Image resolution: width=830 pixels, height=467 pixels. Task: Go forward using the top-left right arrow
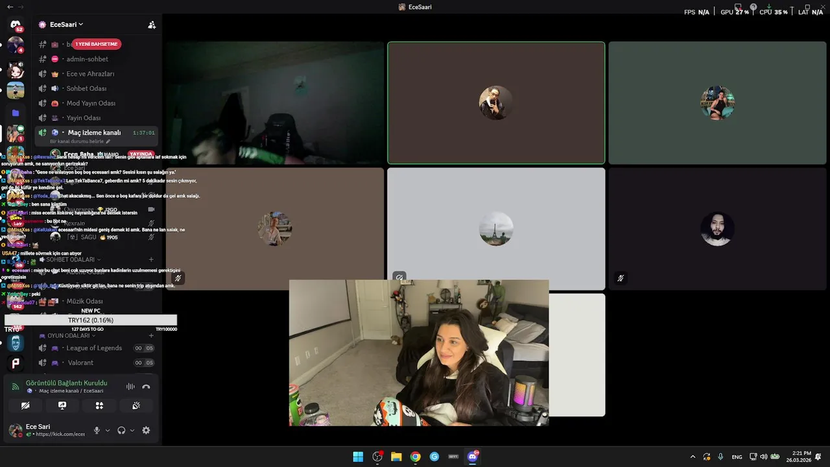point(20,6)
